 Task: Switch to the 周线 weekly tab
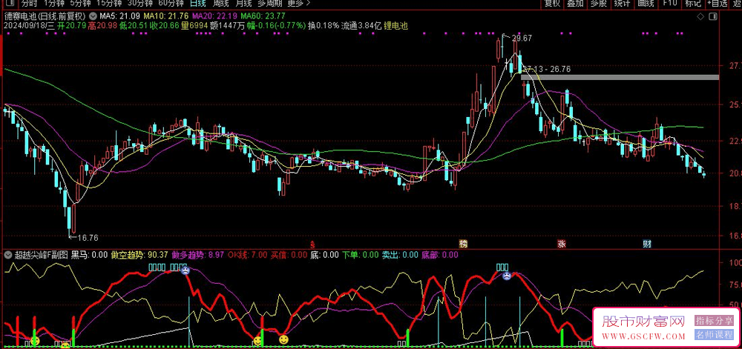click(220, 3)
